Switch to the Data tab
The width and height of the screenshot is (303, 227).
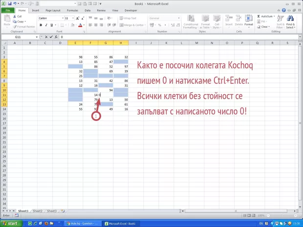(x=87, y=10)
